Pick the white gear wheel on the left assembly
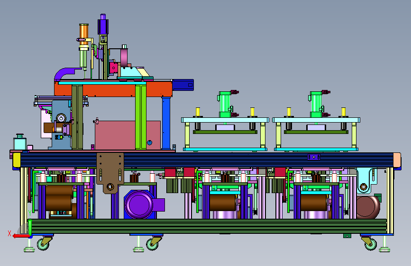Viewport: 411px width, 266px height. point(61,118)
